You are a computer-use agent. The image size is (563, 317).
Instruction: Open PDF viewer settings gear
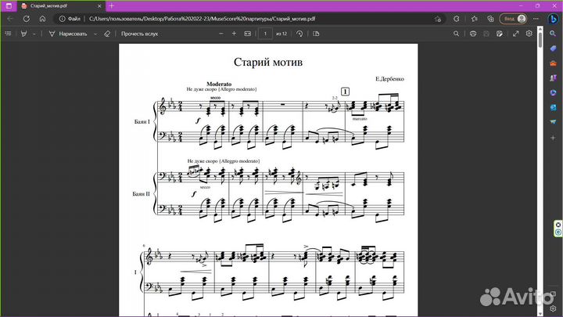pyautogui.click(x=529, y=34)
